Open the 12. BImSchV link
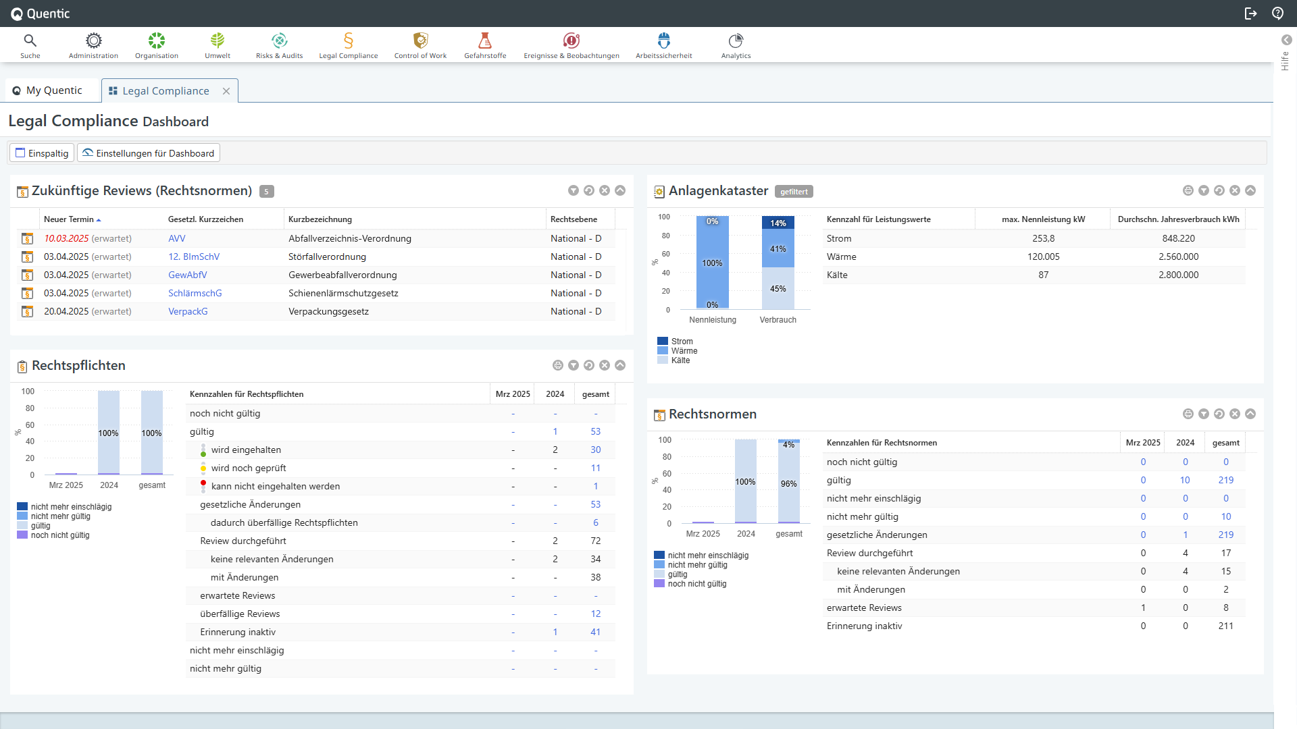 pyautogui.click(x=194, y=256)
